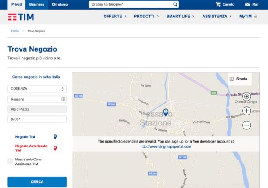Click Negozio Autorizzato TIM legend label
Viewport: 268px width, 188px height.
coord(31,148)
